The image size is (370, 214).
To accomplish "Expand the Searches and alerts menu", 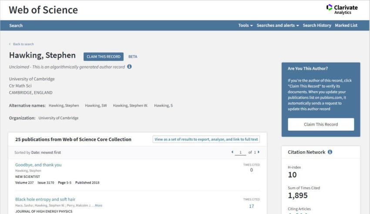I will pos(278,25).
